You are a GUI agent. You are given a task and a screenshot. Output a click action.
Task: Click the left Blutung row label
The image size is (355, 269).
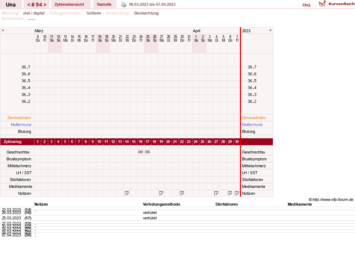pos(25,131)
